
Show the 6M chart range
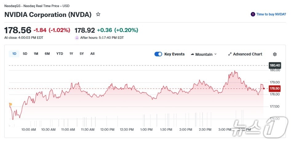coord(47,54)
